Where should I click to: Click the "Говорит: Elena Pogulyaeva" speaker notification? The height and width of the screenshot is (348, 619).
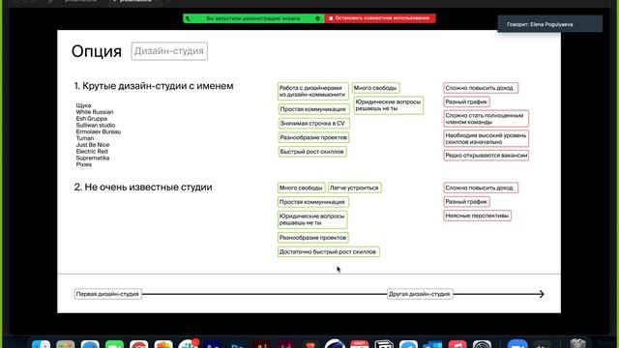[550, 24]
